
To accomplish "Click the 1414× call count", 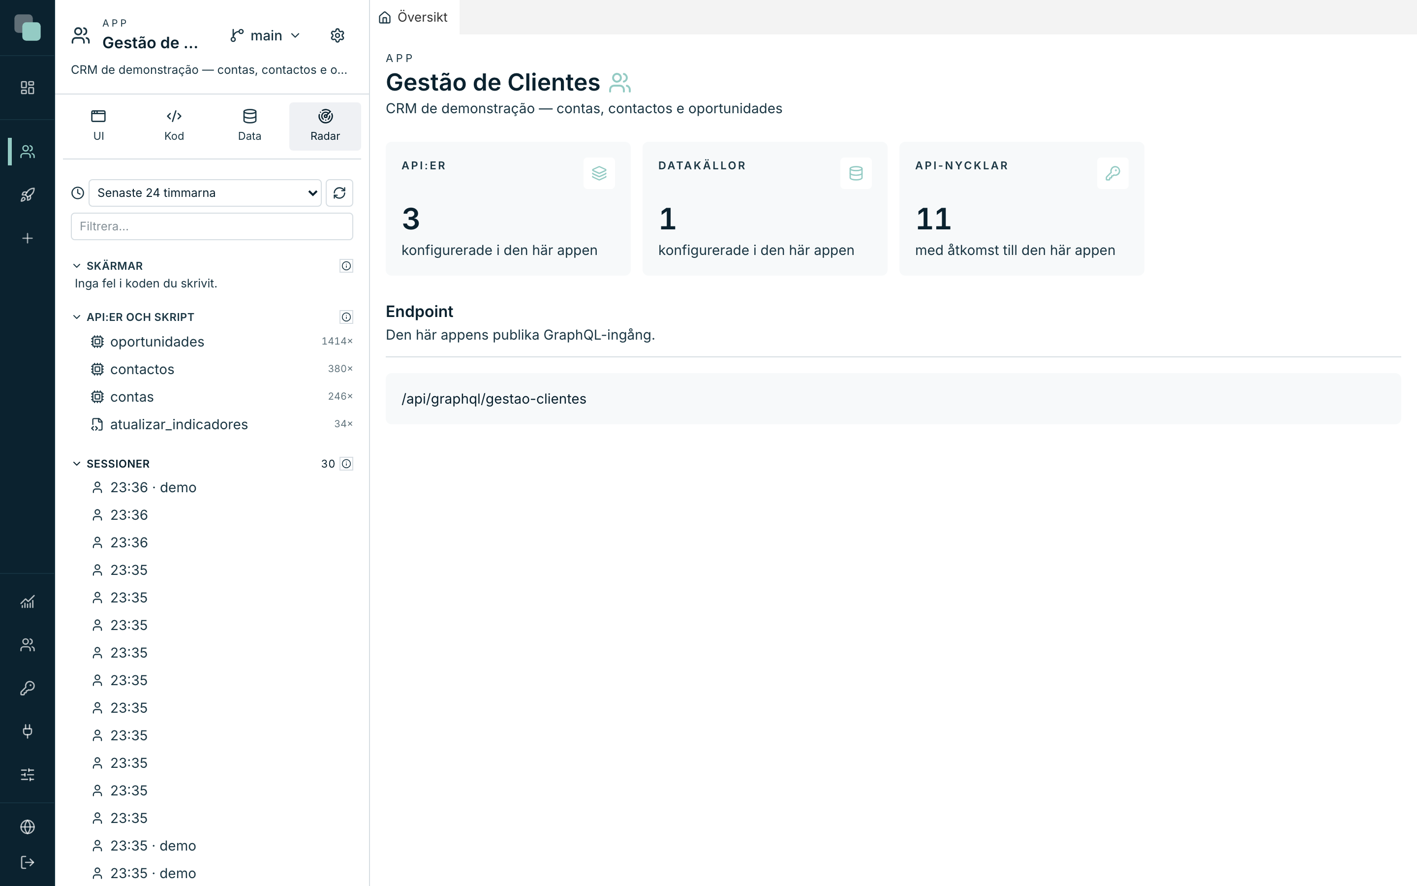I will click(337, 341).
